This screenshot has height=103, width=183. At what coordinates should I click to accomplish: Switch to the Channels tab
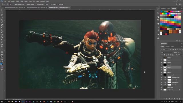[x=168, y=47]
